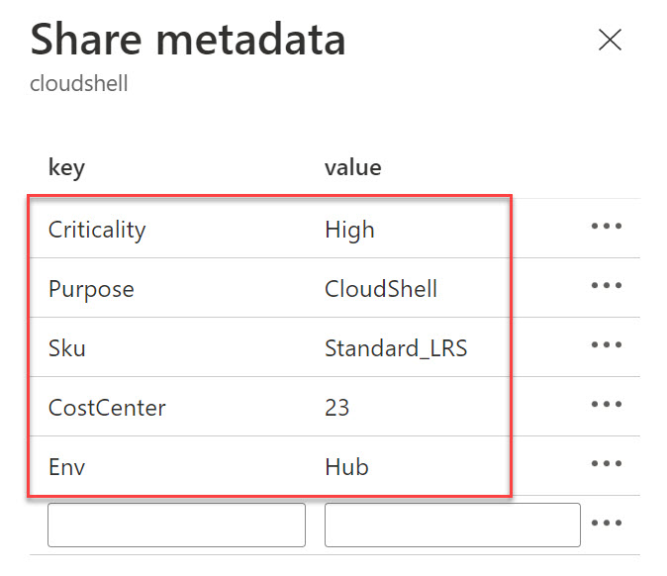Click the key column header
The image size is (667, 576).
[x=66, y=167]
